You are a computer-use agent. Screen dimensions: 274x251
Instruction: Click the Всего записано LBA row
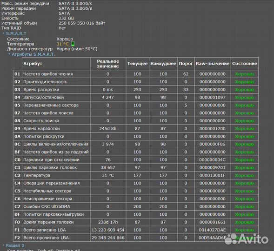[136, 230]
